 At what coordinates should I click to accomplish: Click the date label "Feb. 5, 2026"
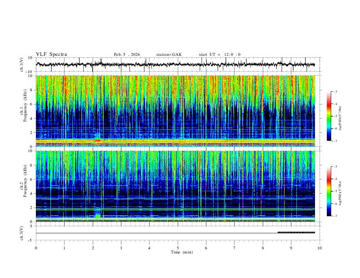click(127, 55)
